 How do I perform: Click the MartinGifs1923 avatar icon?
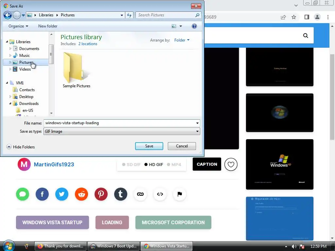point(24,164)
